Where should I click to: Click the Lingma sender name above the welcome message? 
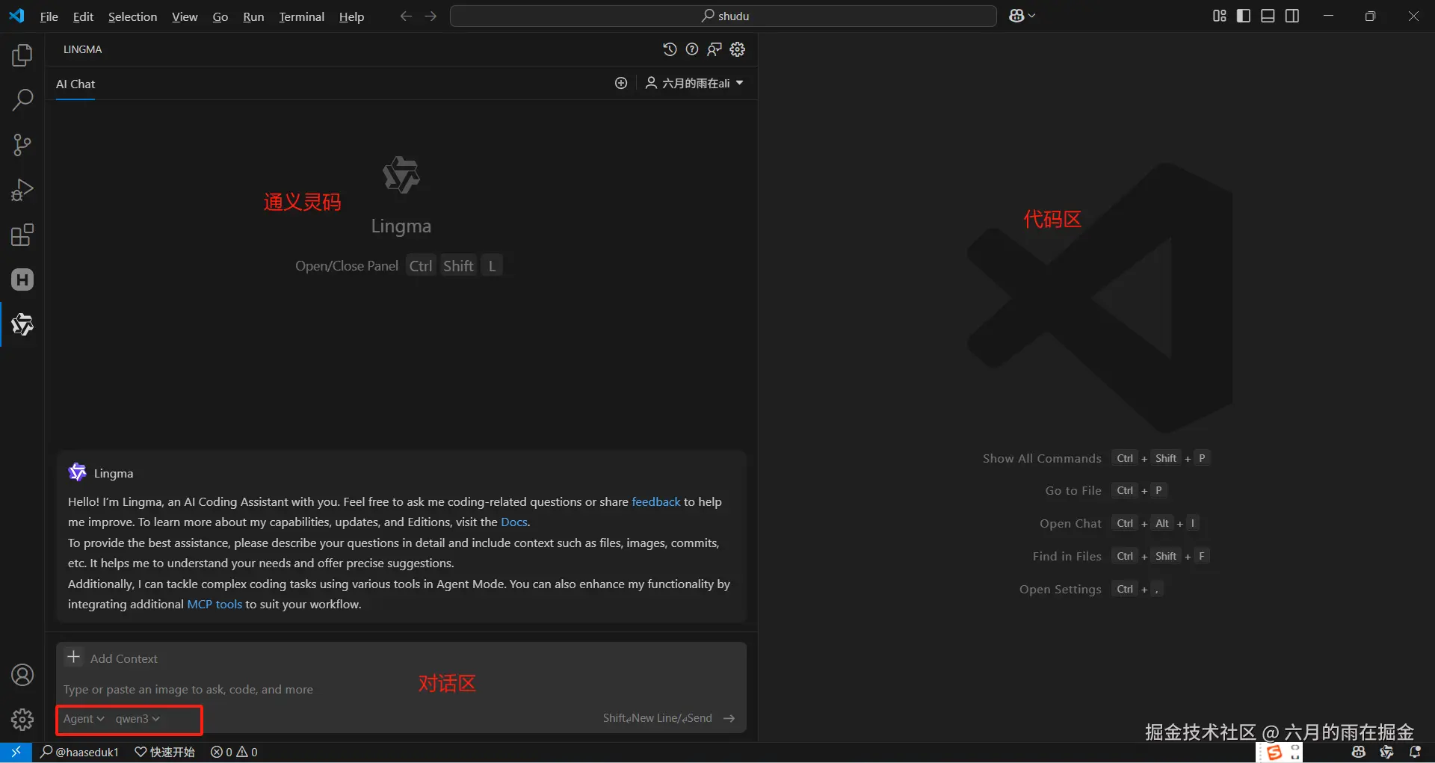[x=114, y=473]
